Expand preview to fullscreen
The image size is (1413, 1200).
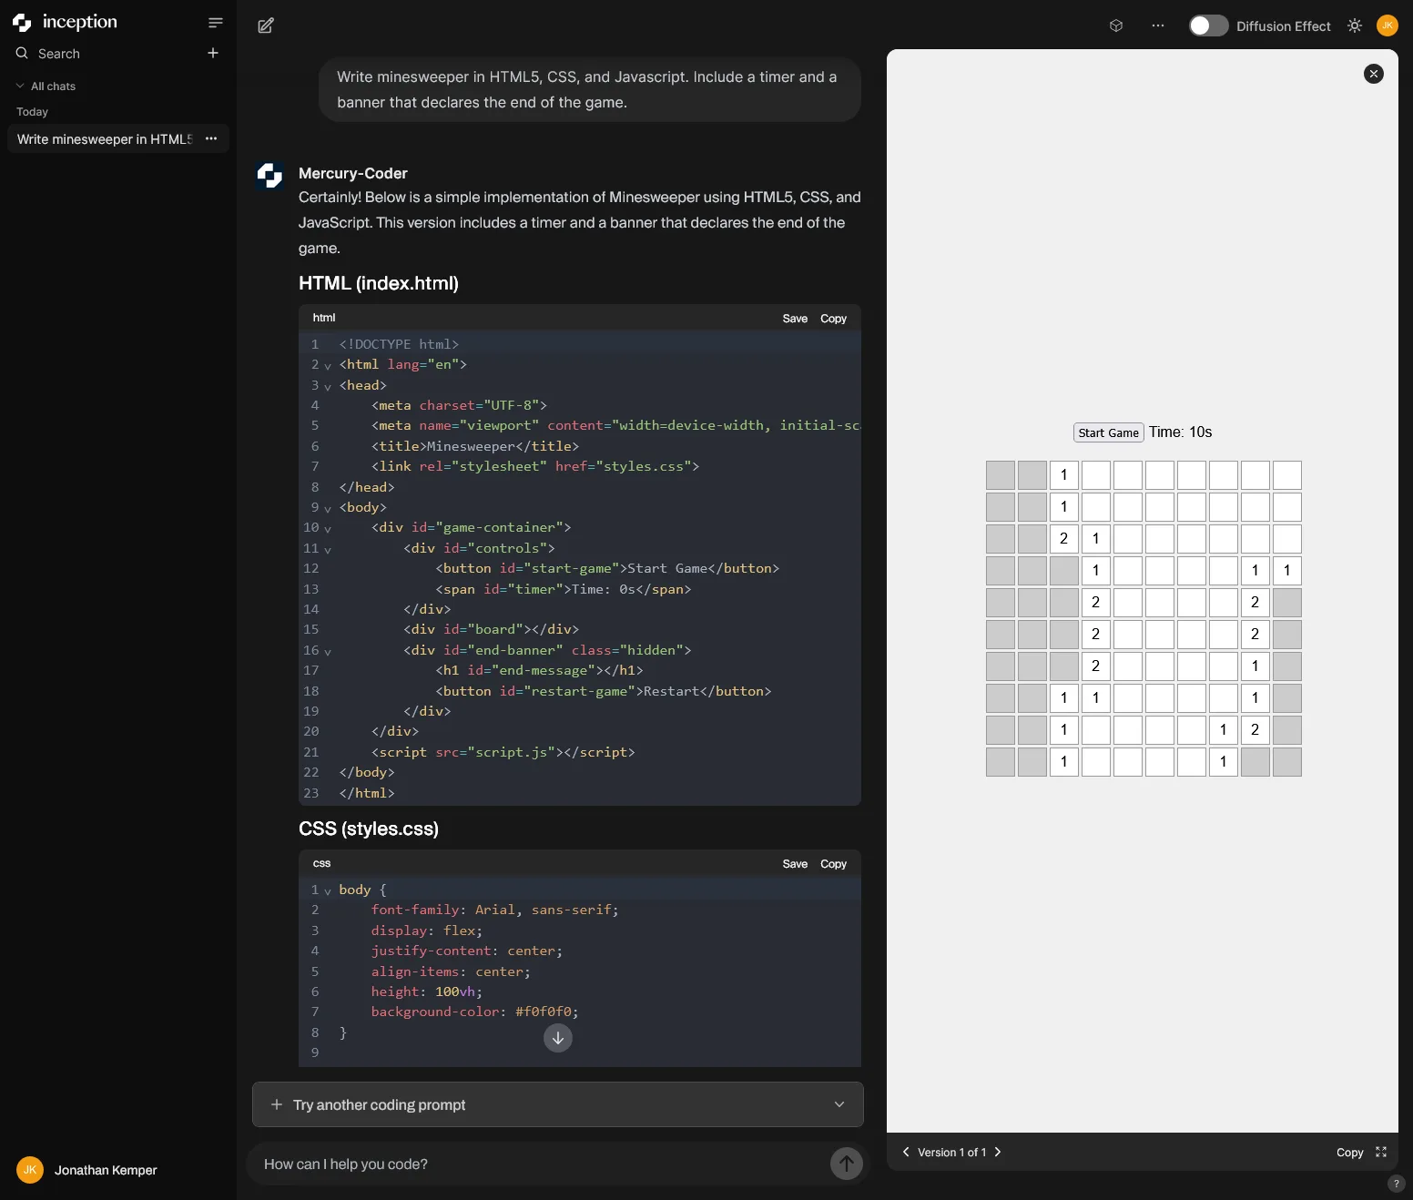coord(1381,1152)
